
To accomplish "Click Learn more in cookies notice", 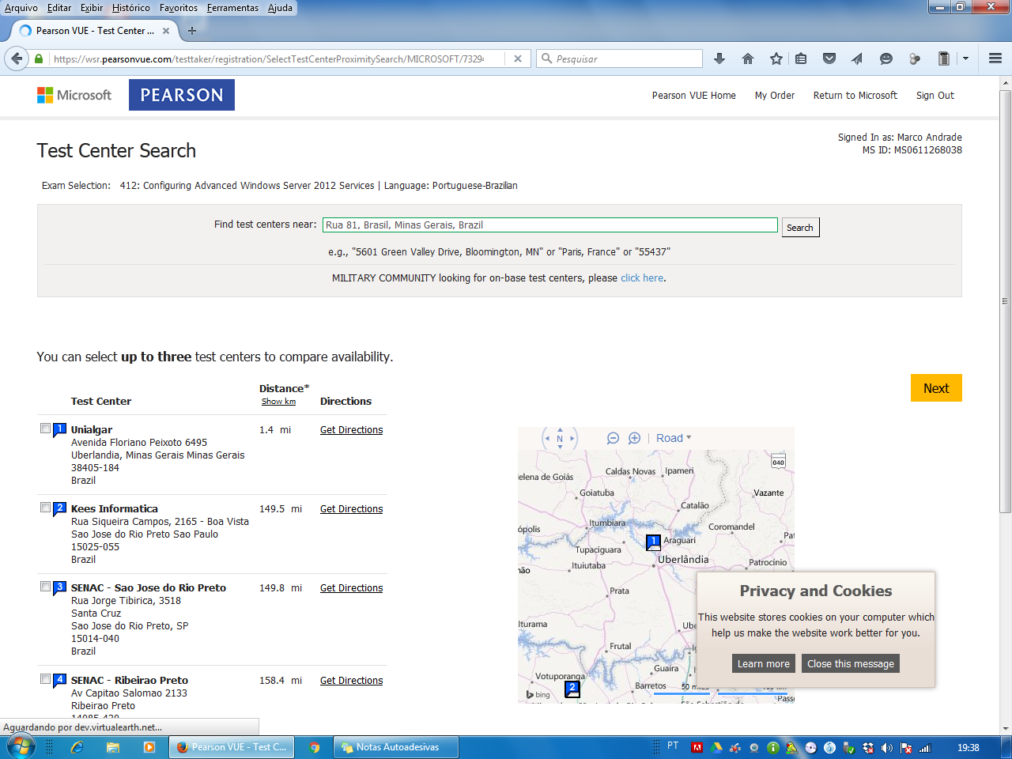I will [764, 664].
